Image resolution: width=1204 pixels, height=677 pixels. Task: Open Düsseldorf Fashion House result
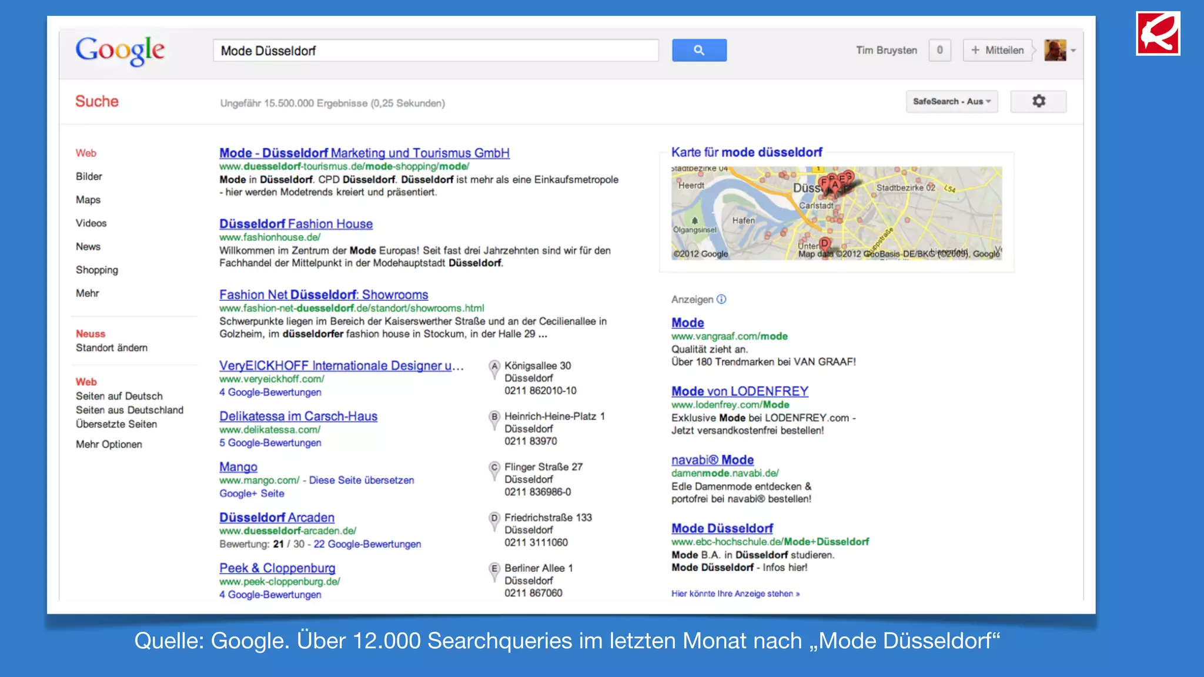pos(296,224)
